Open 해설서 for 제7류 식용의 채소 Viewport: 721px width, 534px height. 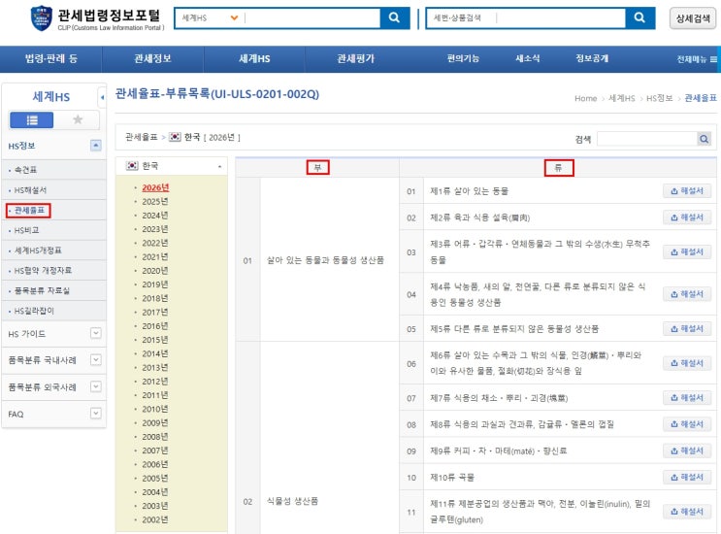(x=687, y=397)
